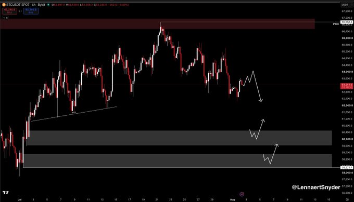Click the Aug label on time axis

(232, 199)
